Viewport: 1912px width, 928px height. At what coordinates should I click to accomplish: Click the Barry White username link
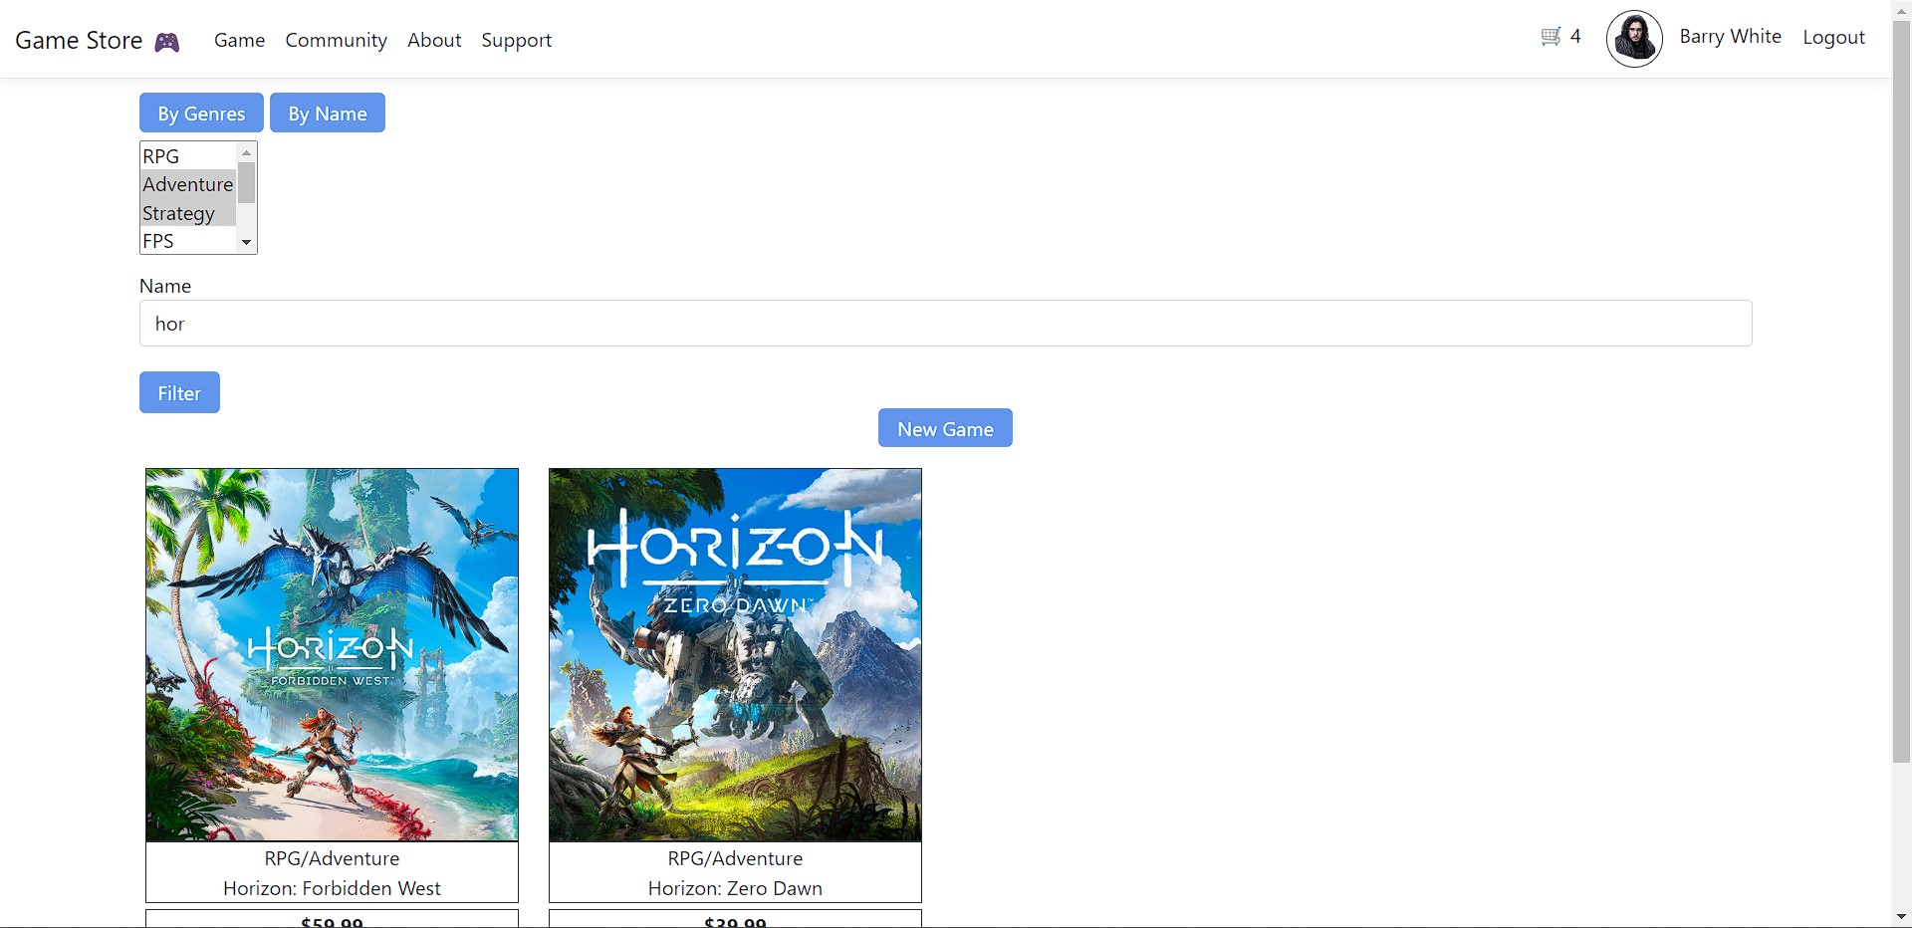(1730, 36)
